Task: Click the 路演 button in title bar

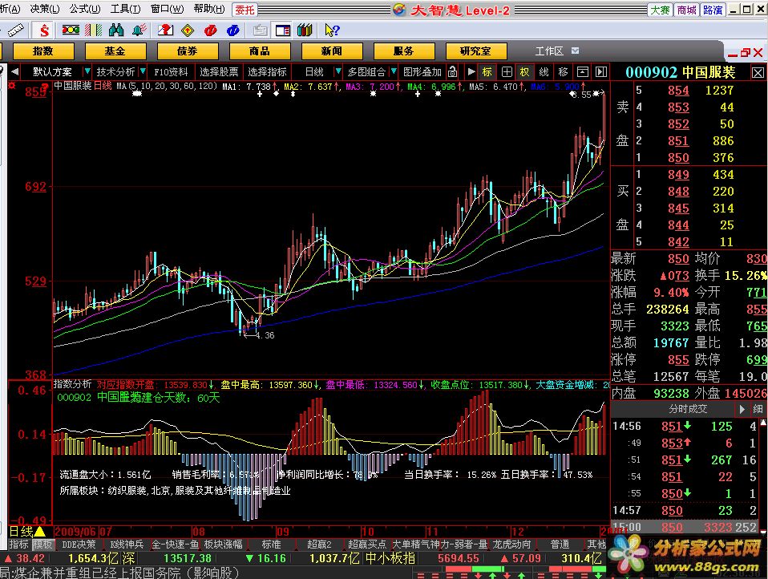Action: (x=713, y=10)
